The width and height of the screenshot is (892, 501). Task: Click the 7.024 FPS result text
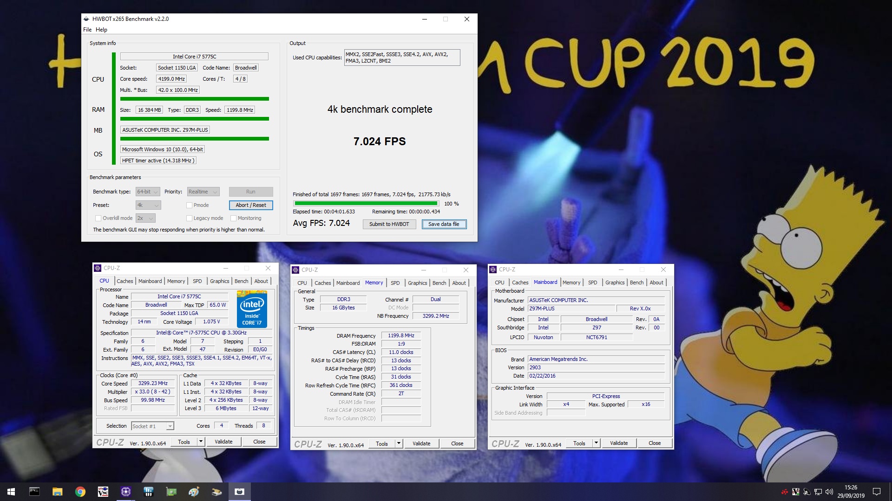pos(380,141)
